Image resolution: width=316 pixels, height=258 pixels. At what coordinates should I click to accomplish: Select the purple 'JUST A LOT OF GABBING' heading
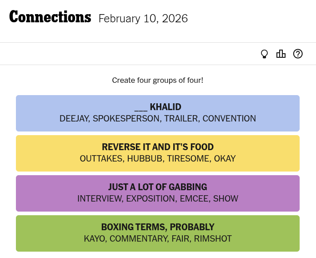158,187
